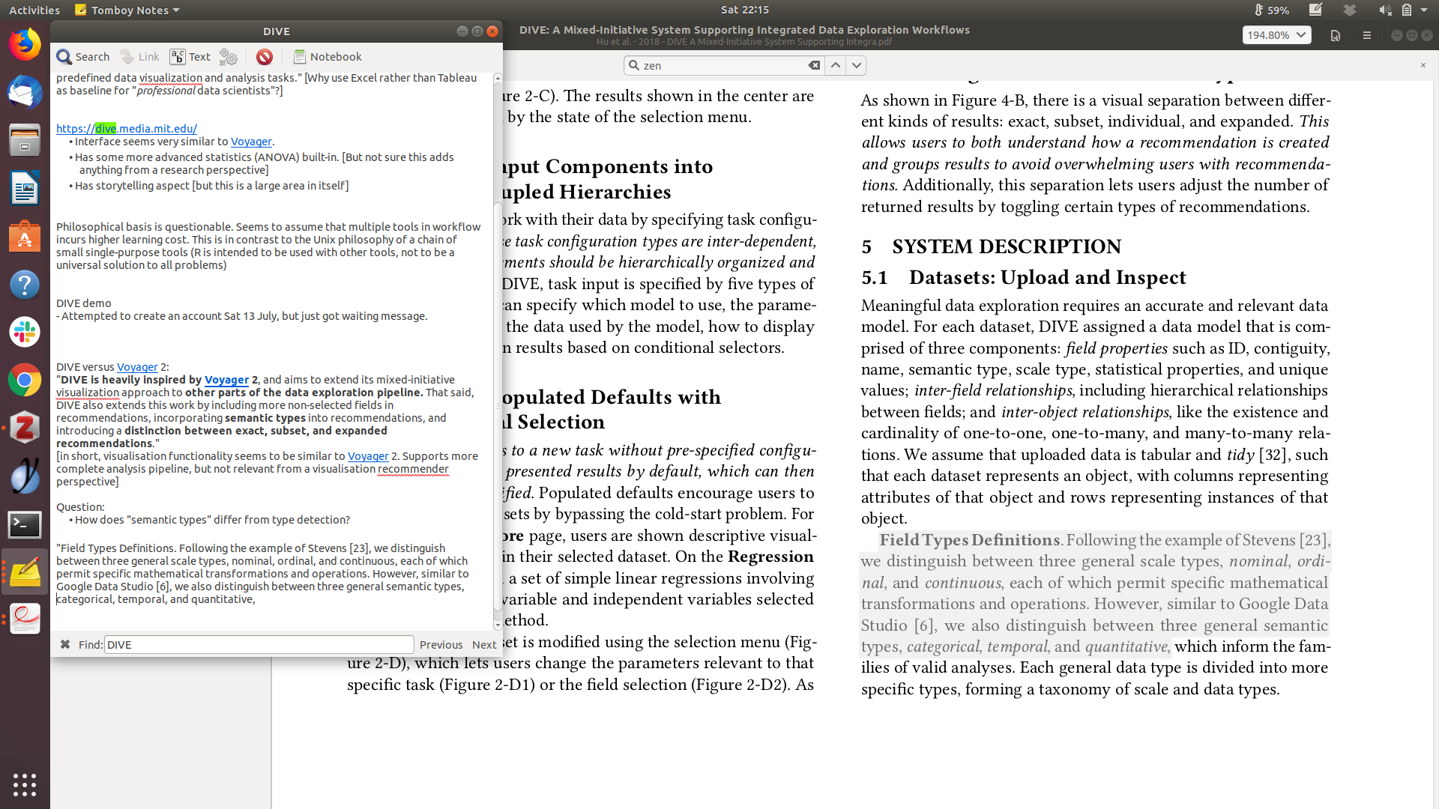Screen dimensions: 1439x809
Task: Open Activities overview
Action: (x=34, y=10)
